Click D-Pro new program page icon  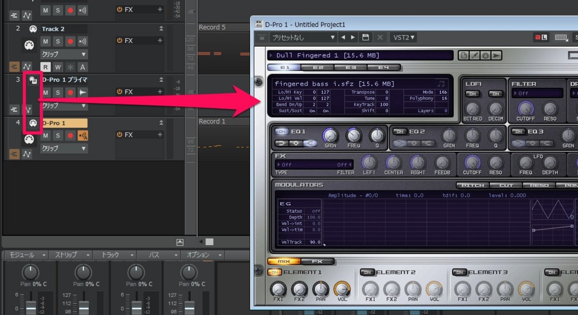click(464, 55)
